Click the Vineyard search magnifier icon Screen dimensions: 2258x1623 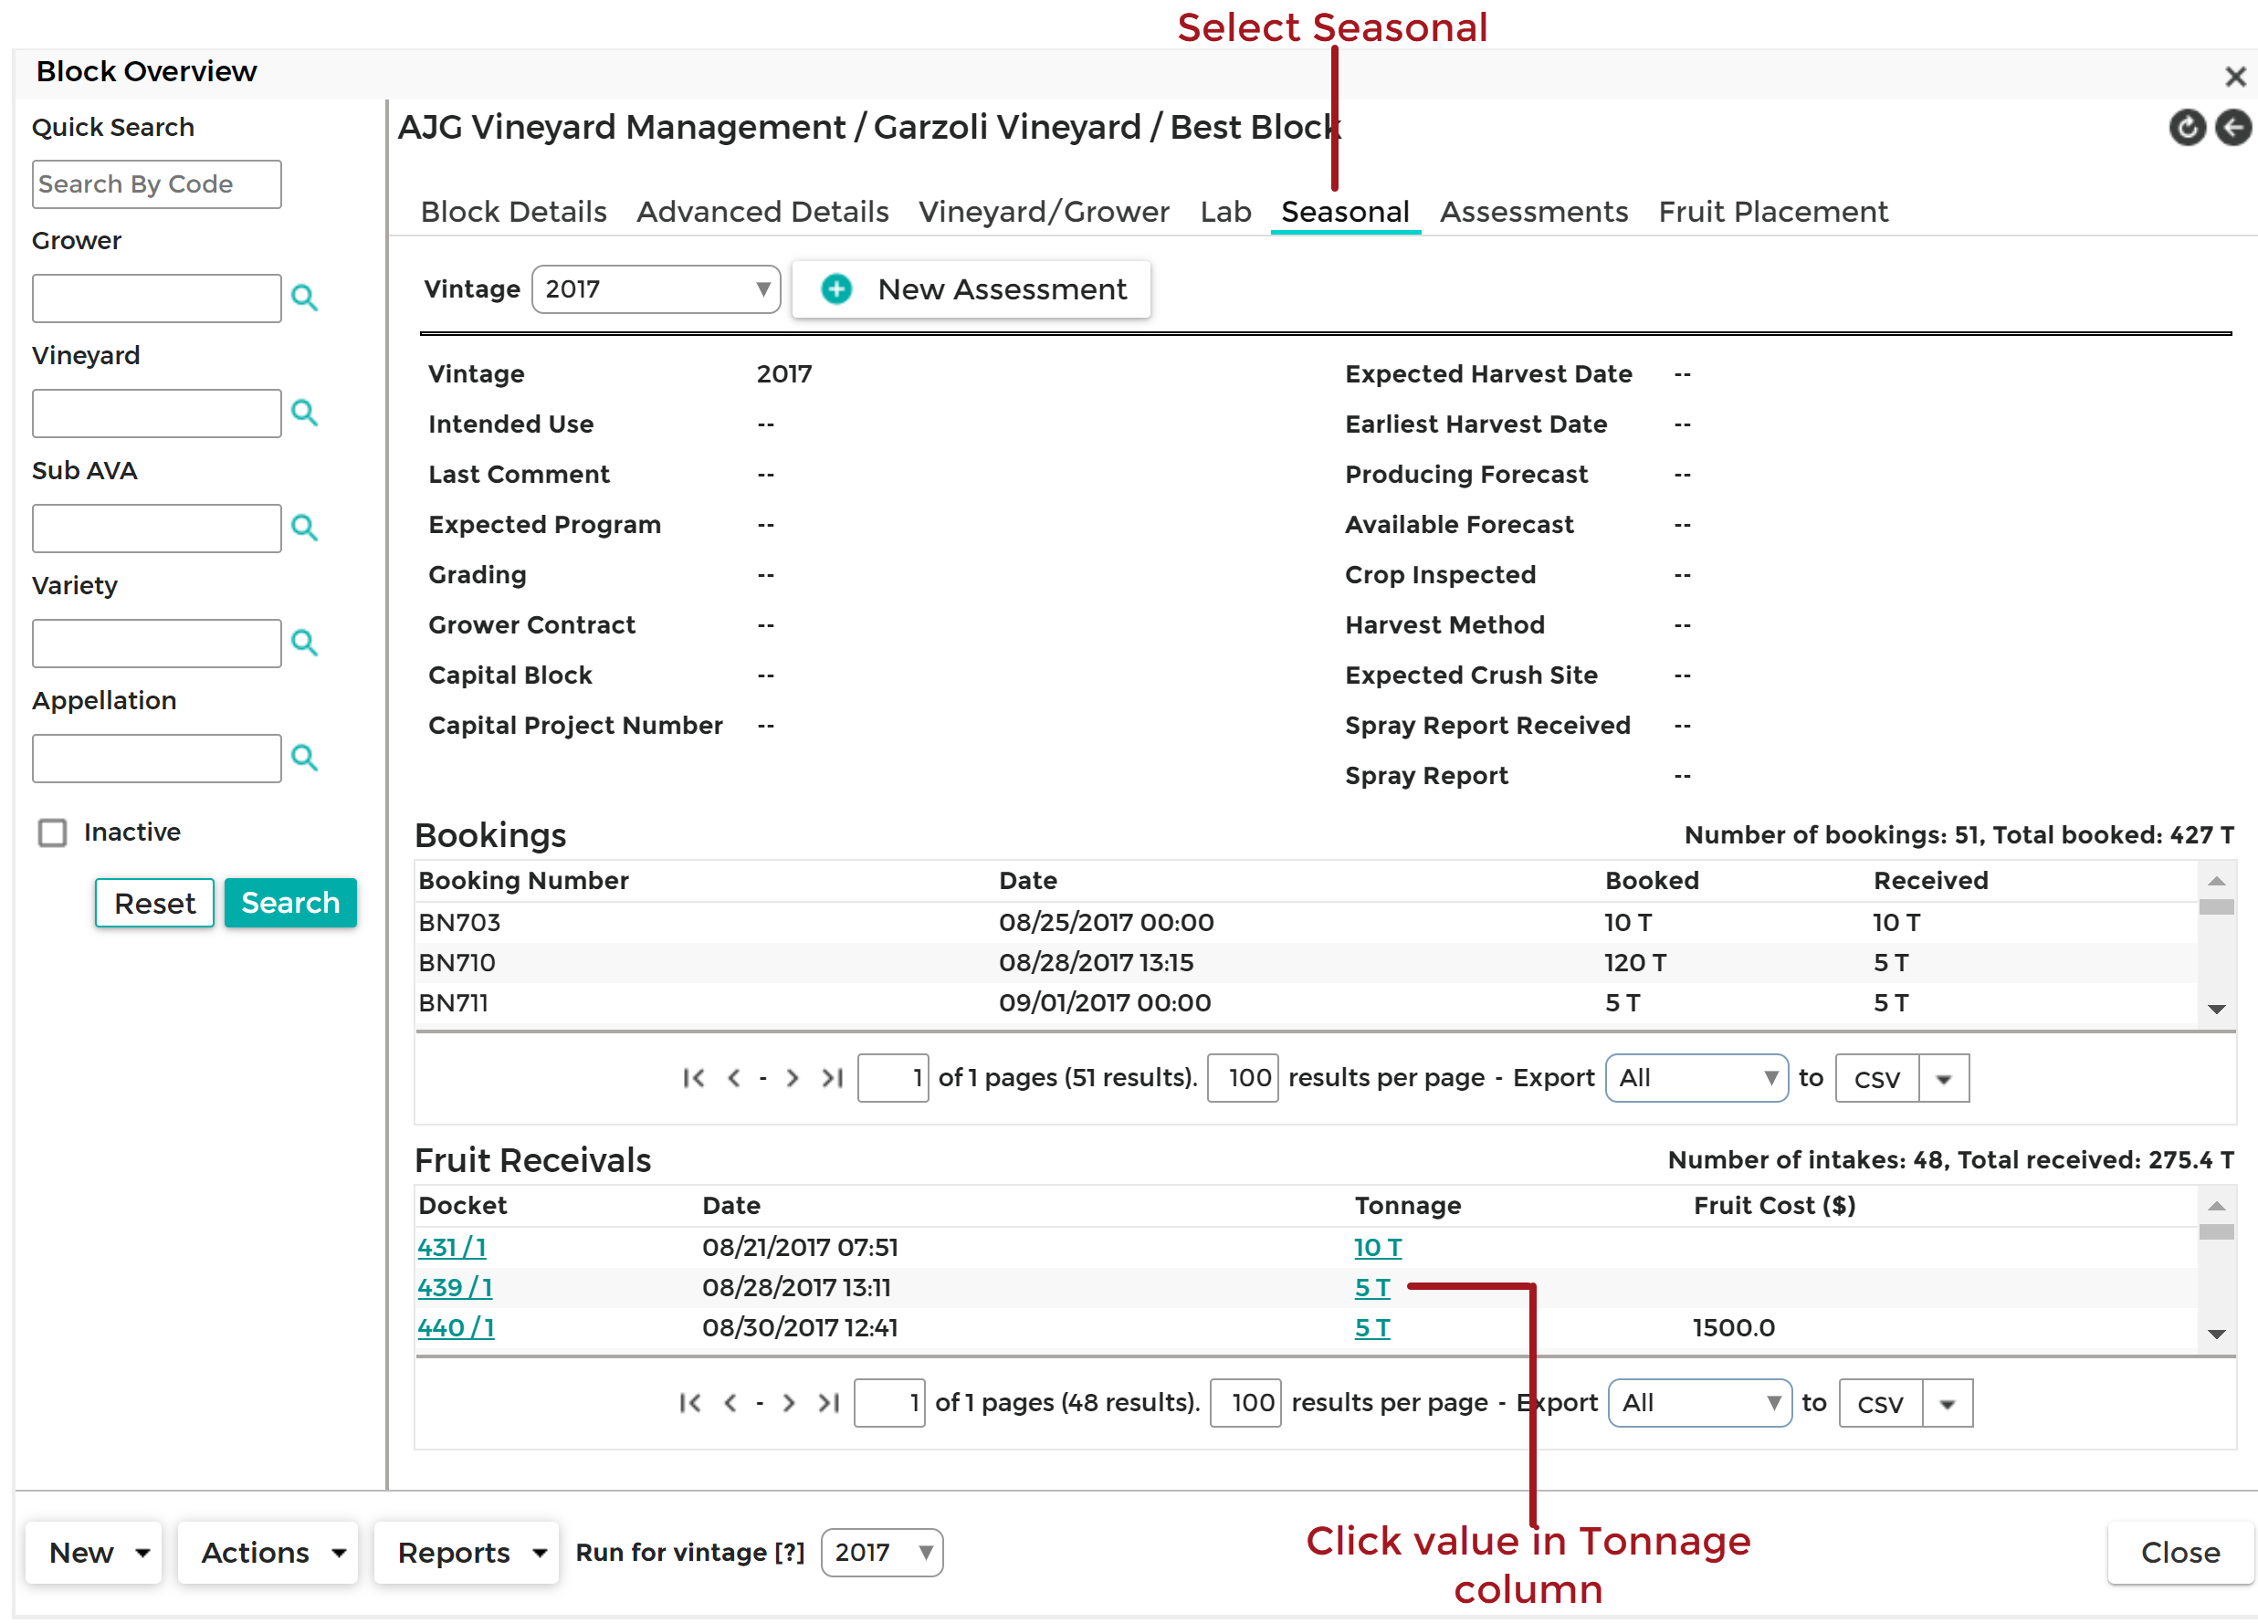305,413
